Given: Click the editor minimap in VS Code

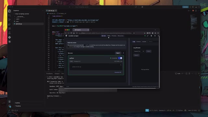Looking at the screenshot, I should [x=194, y=22].
